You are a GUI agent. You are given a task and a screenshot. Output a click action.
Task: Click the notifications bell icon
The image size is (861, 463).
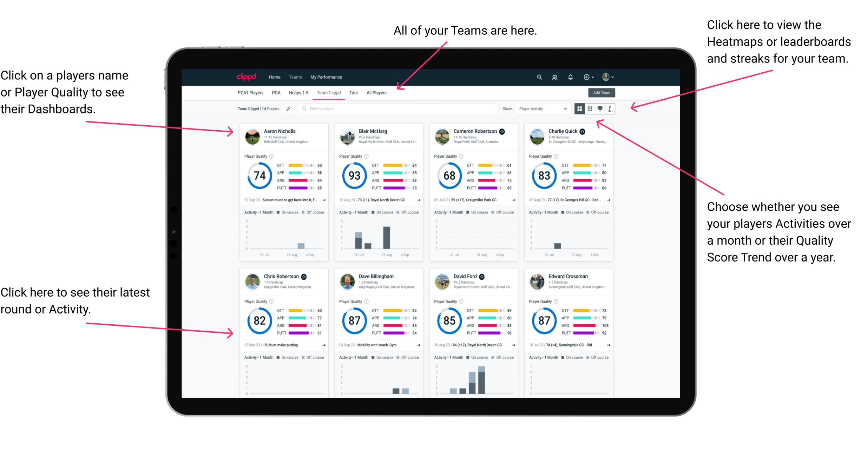[571, 77]
